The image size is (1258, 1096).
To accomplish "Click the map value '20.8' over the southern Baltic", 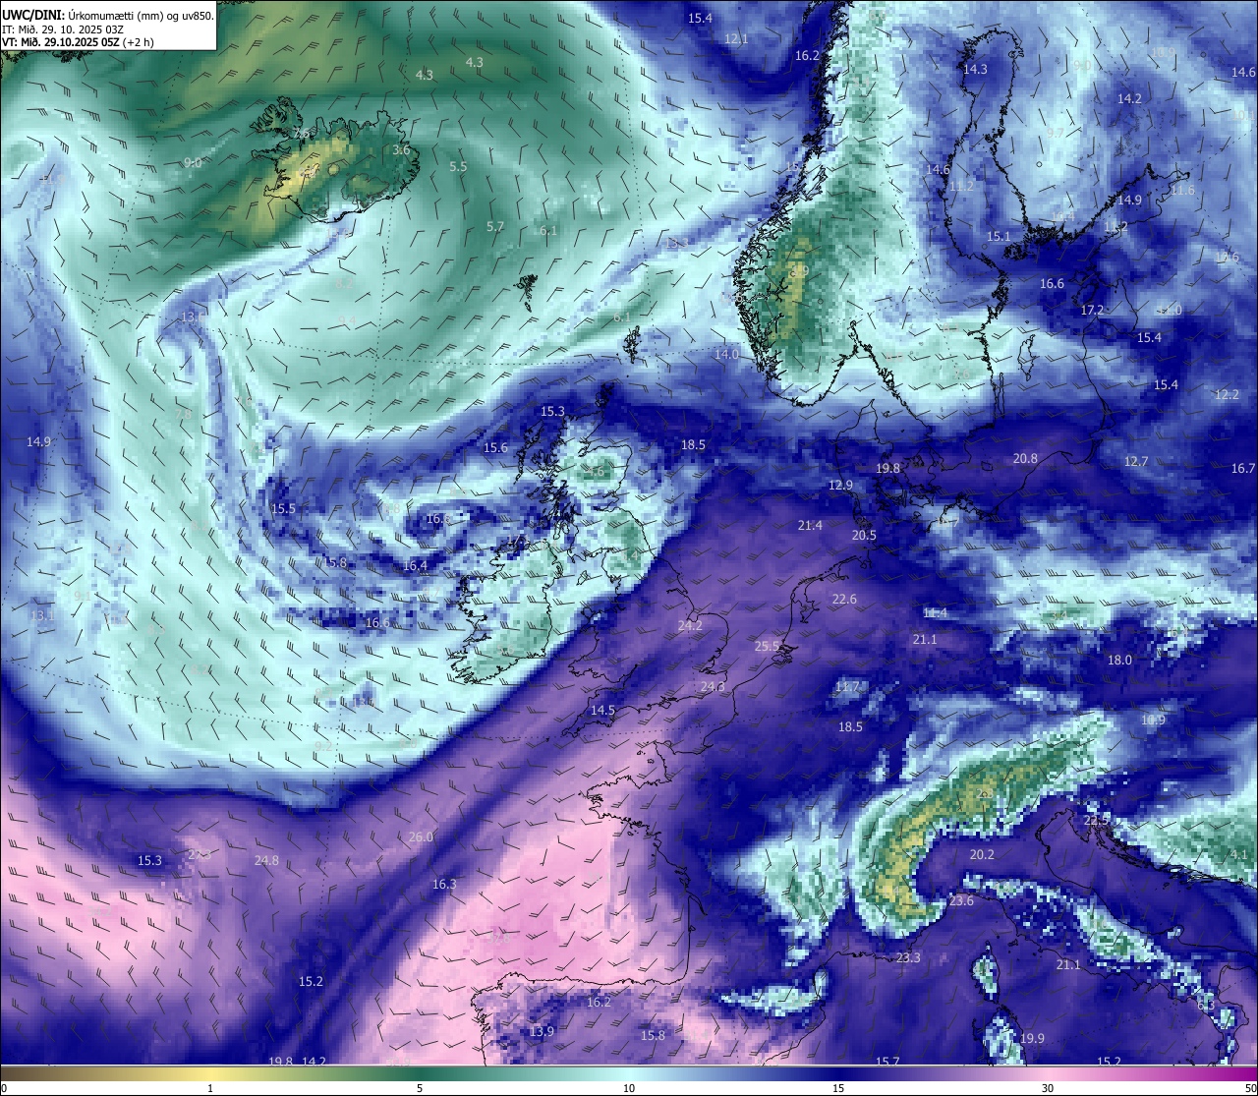I will tap(1025, 459).
